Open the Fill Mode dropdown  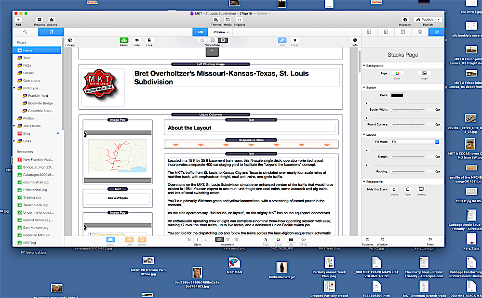coord(415,142)
